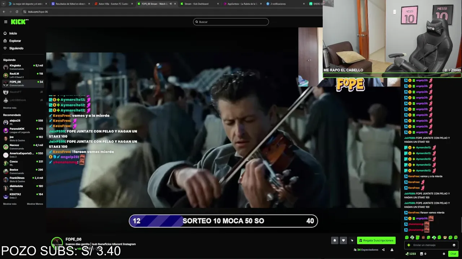Image resolution: width=462 pixels, height=259 pixels.
Task: Go to the Kick logo homepage
Action: click(x=19, y=22)
